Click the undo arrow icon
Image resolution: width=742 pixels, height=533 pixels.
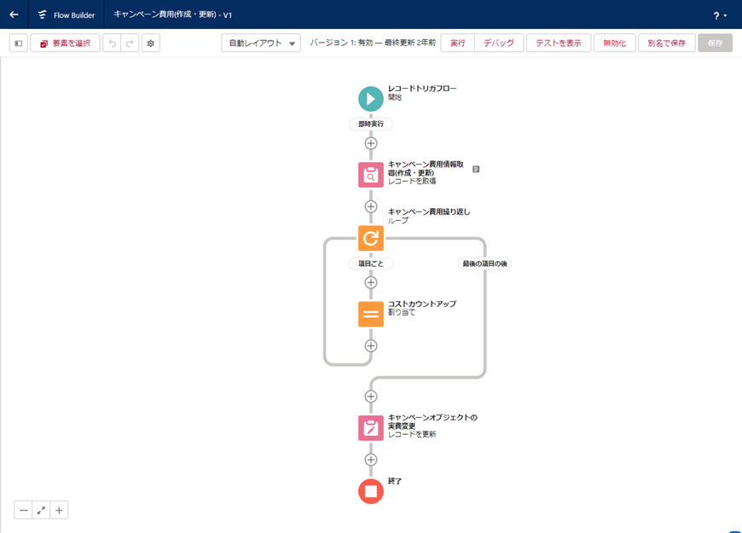(x=112, y=43)
